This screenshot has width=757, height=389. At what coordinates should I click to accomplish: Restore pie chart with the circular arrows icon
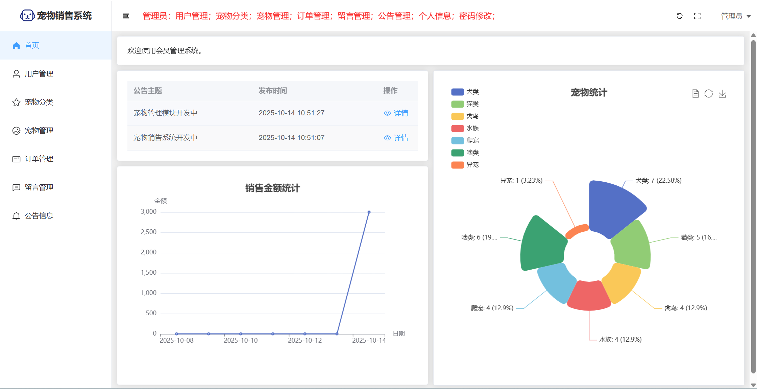pos(709,94)
